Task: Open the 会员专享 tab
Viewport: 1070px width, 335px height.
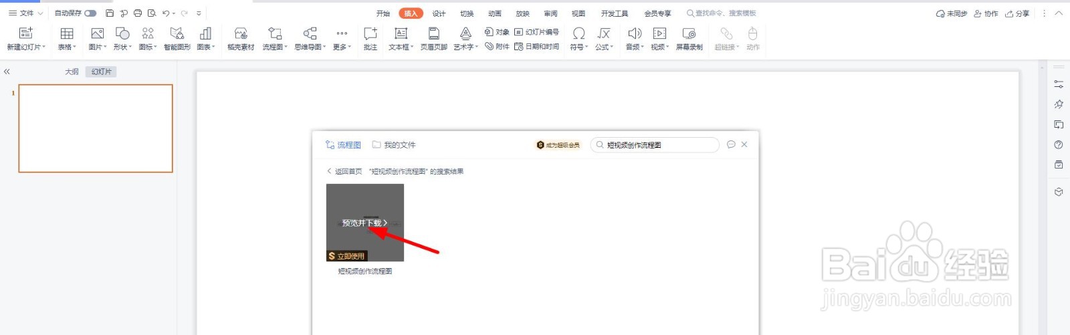Action: click(657, 13)
